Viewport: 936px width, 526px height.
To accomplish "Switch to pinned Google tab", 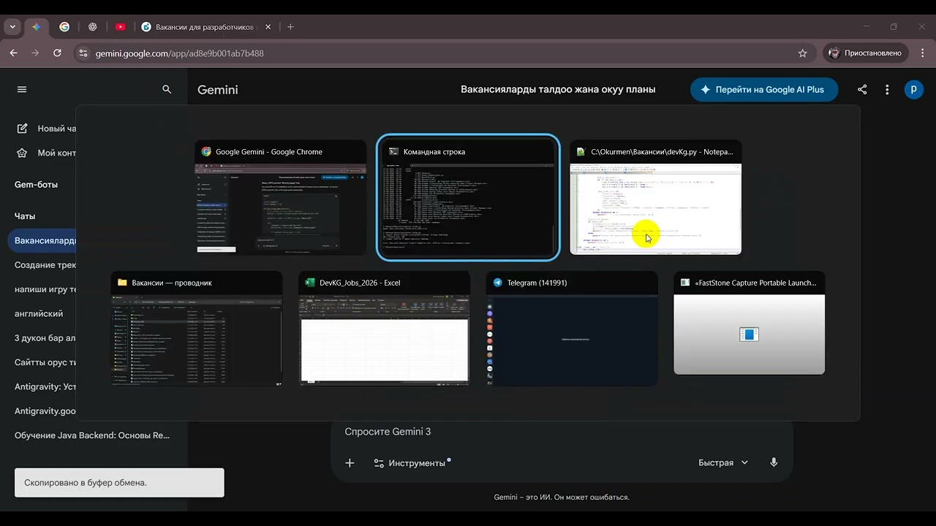I will click(x=64, y=27).
